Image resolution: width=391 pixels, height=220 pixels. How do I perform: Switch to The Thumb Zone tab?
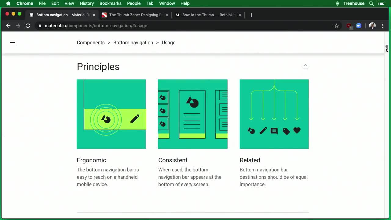coord(136,15)
